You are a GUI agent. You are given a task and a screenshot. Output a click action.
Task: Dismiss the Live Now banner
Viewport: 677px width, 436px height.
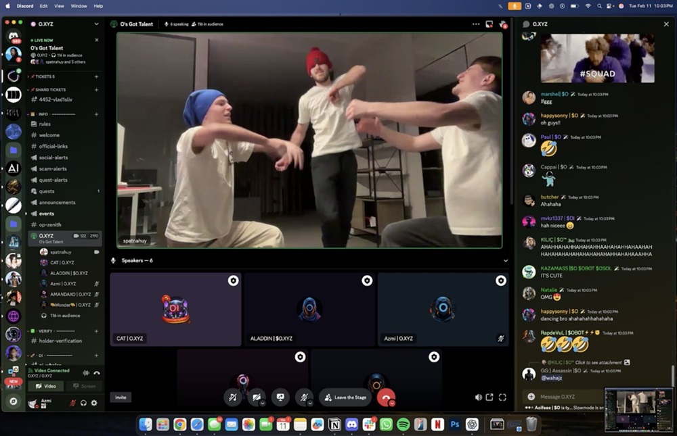point(97,40)
